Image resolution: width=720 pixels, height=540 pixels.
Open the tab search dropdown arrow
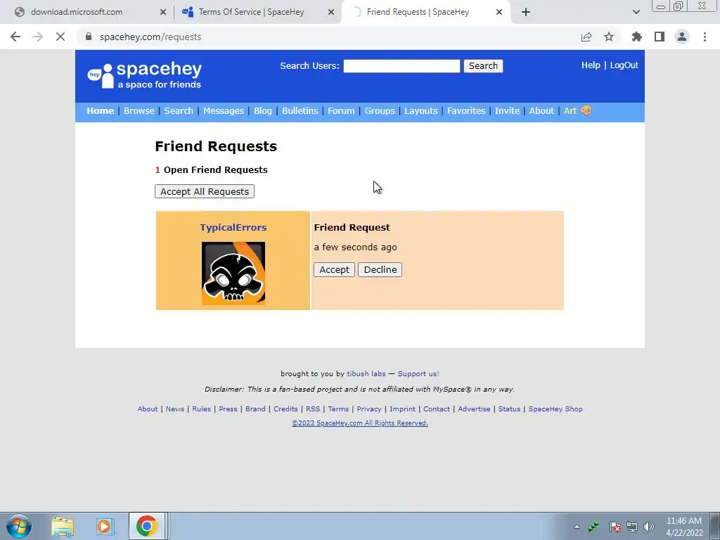pos(636,13)
